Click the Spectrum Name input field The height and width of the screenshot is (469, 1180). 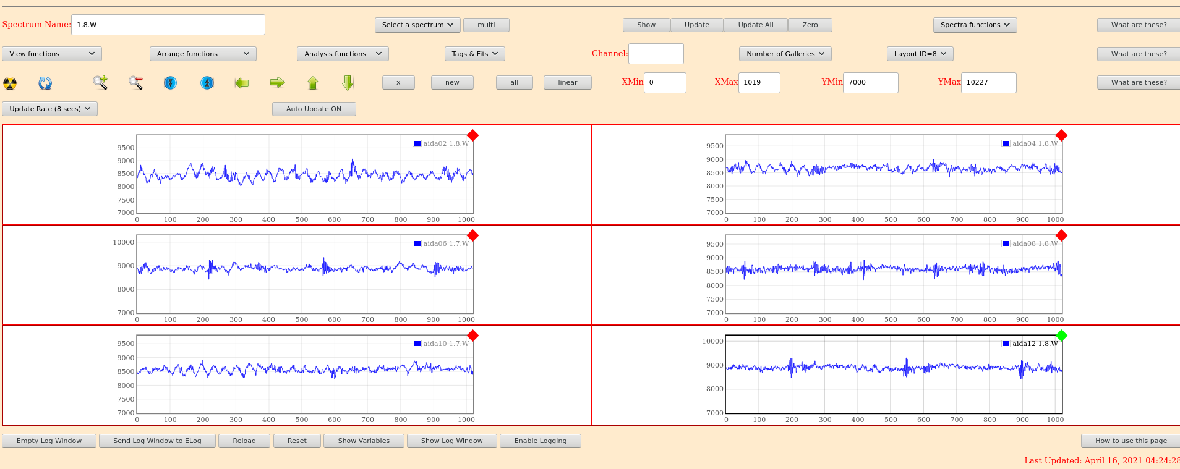point(168,25)
